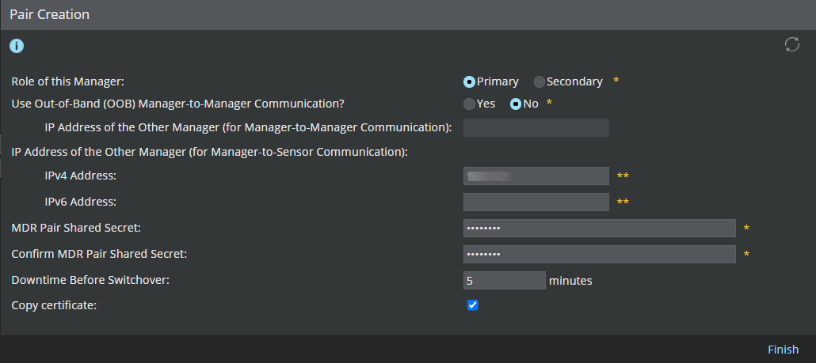
Task: Choose Yes for Out-of-Band communication
Action: pos(469,104)
